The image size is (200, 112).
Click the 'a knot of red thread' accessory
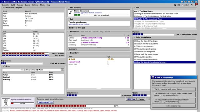(x=88, y=45)
